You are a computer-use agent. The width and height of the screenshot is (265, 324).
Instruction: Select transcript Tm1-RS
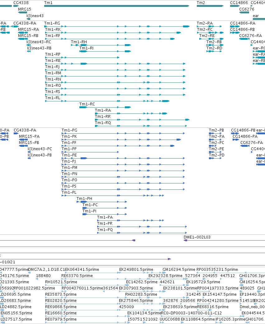coord(115,95)
